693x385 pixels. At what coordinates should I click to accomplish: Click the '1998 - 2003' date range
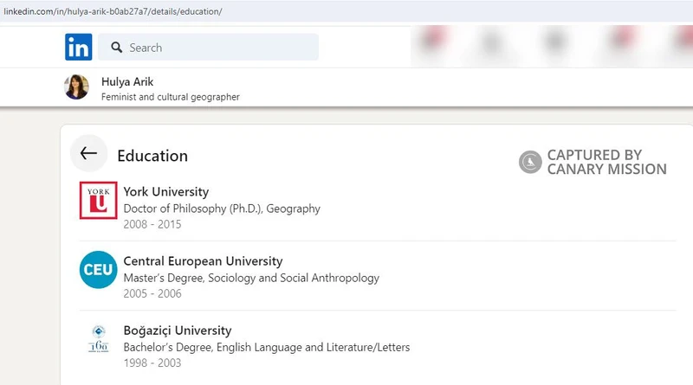tap(152, 363)
